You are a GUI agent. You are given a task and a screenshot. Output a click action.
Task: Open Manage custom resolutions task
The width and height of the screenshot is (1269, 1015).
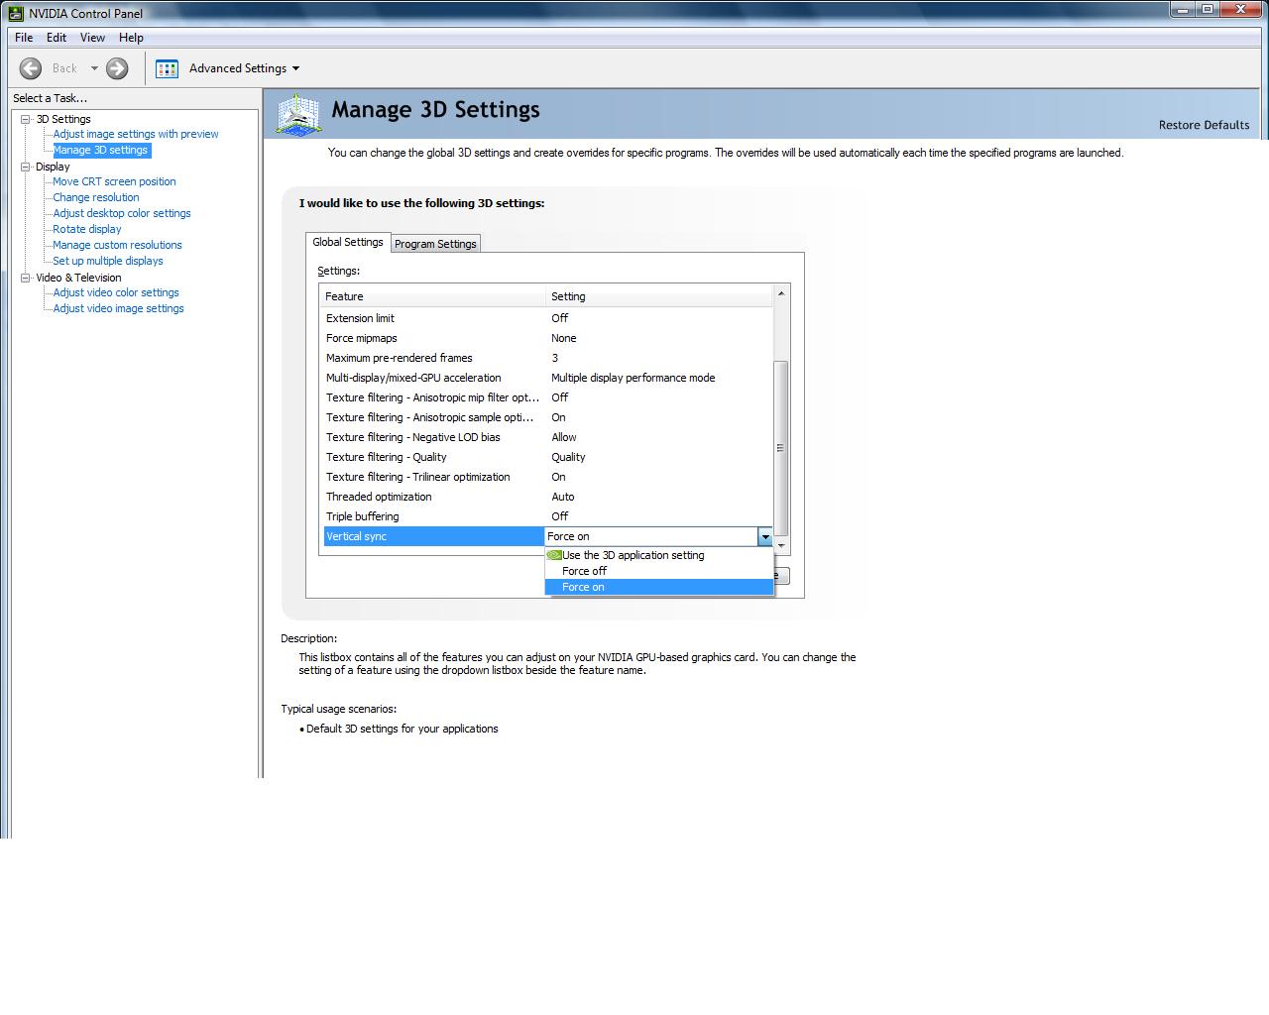tap(117, 245)
